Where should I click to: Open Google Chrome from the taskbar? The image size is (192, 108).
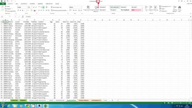[x=27, y=106]
